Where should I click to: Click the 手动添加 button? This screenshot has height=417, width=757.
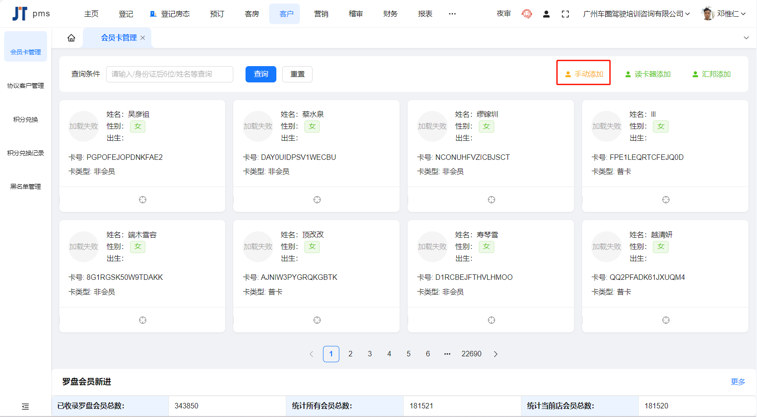583,74
